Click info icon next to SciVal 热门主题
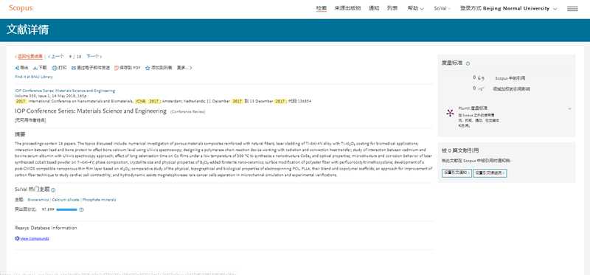590x275 pixels. [x=53, y=190]
